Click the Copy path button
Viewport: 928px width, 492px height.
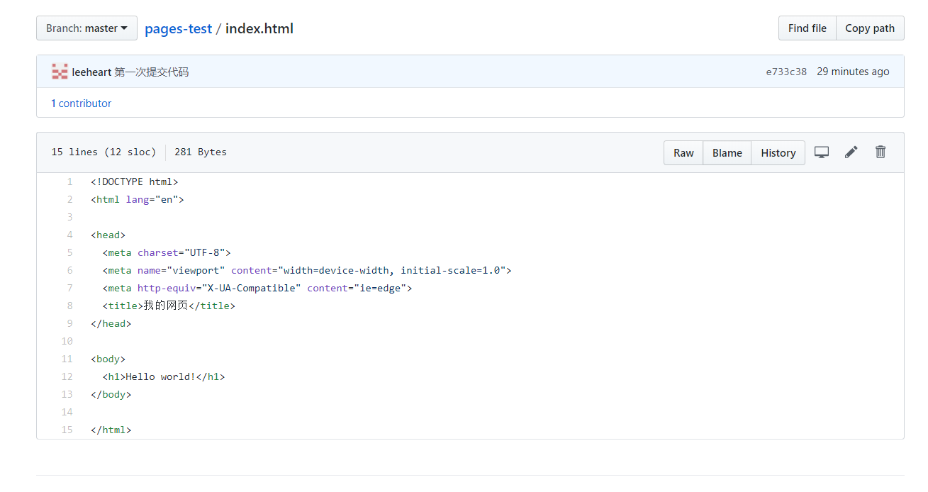(x=870, y=28)
